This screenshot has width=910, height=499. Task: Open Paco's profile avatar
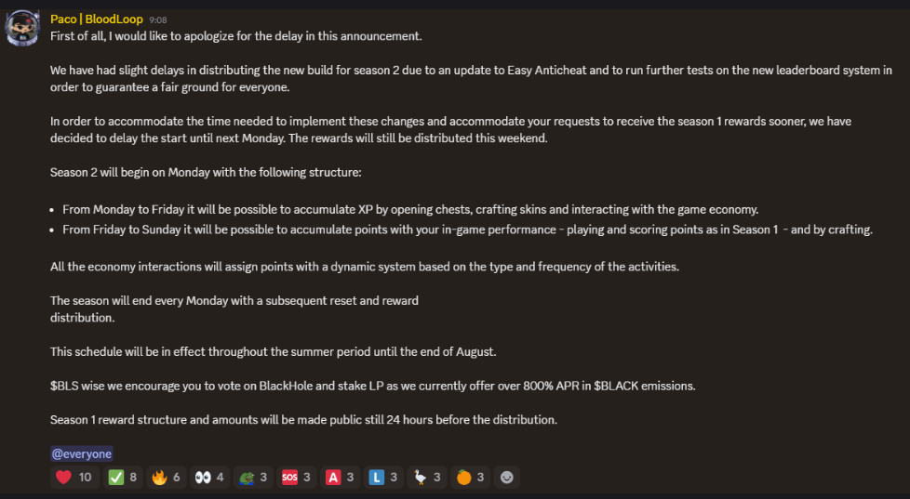click(x=22, y=28)
